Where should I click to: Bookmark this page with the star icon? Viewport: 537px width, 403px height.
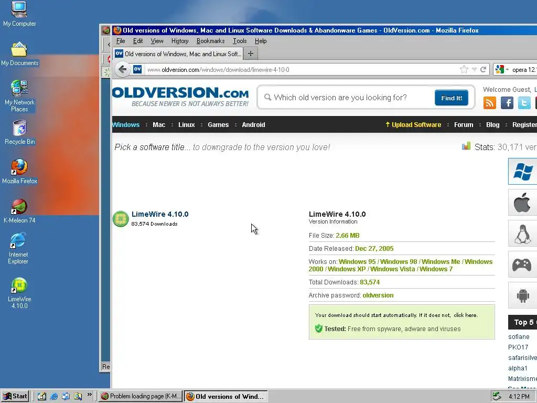[464, 70]
